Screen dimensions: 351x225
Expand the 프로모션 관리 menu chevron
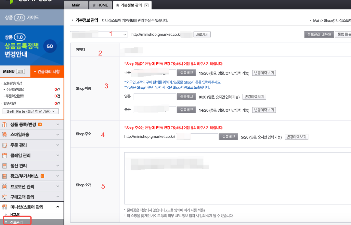(x=58, y=186)
